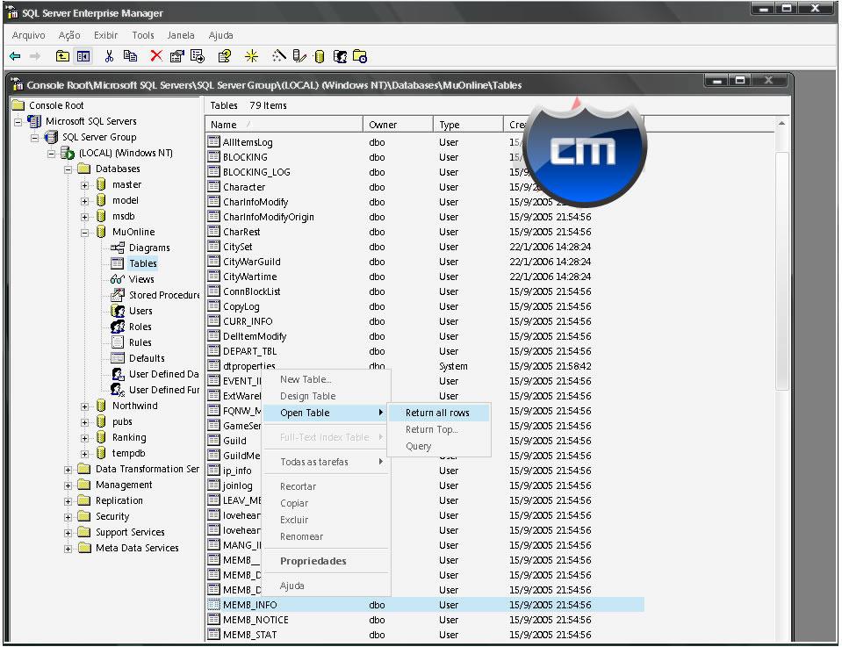The height and width of the screenshot is (647, 842).
Task: Choose Return all rows from submenu
Action: (x=437, y=413)
